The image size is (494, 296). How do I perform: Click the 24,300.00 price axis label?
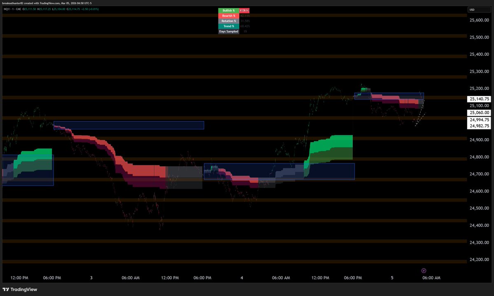coord(479,243)
